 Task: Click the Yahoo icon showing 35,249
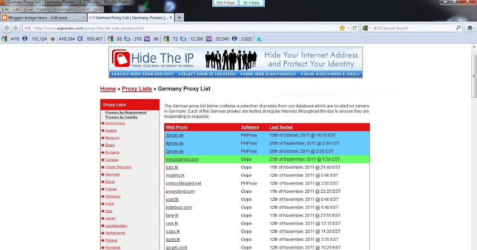[x=209, y=39]
